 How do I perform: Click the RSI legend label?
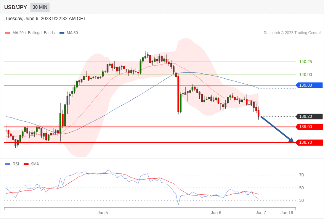[16, 164]
